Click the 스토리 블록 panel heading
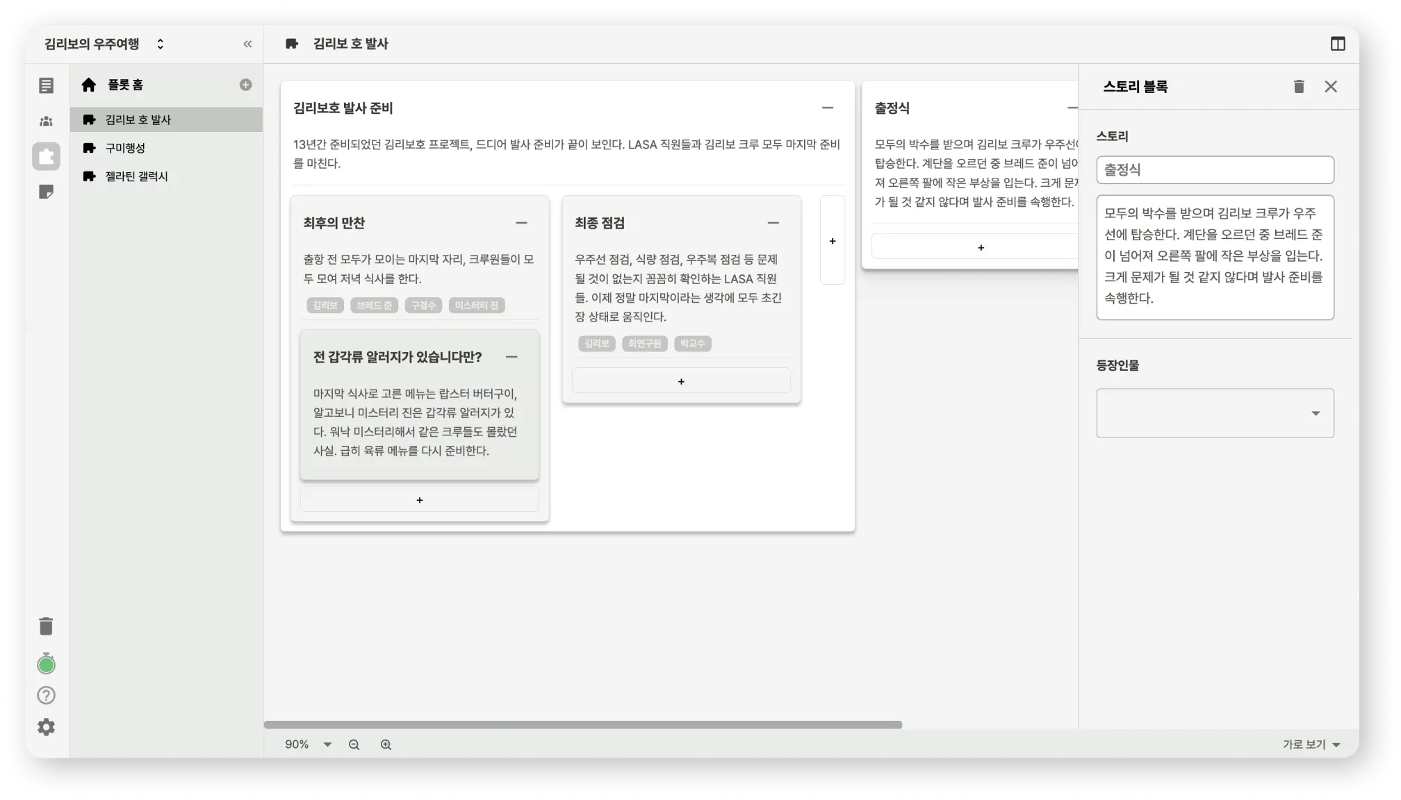Image resolution: width=1401 pixels, height=800 pixels. 1136,87
